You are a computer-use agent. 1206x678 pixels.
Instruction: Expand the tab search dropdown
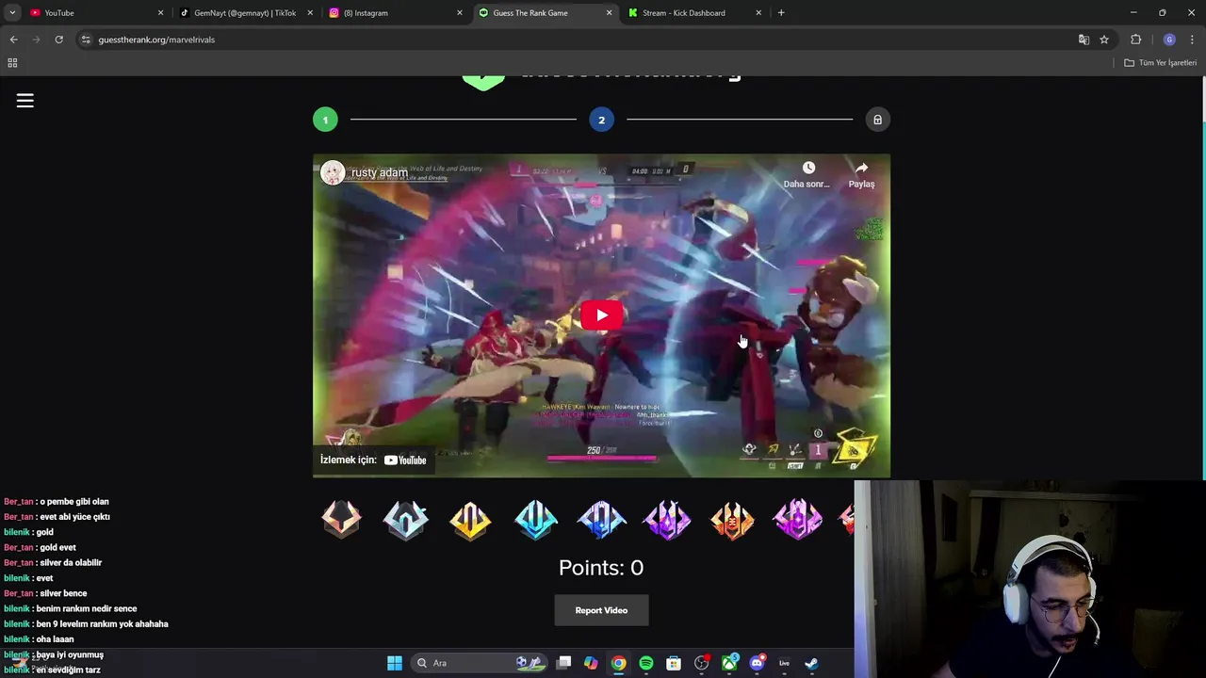12,12
